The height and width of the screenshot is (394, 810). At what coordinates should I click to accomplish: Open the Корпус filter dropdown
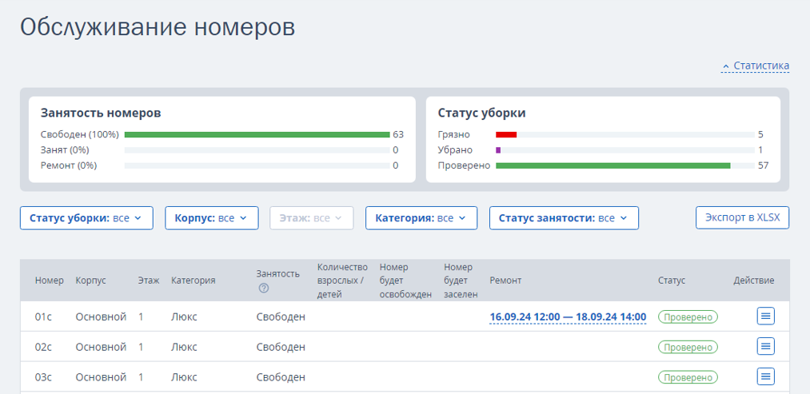tap(211, 218)
